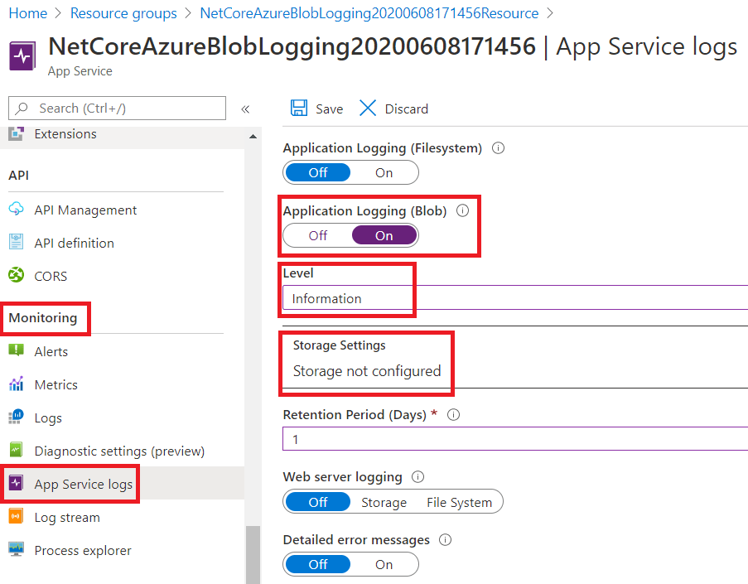
Task: Click the Discard X icon
Action: [368, 109]
